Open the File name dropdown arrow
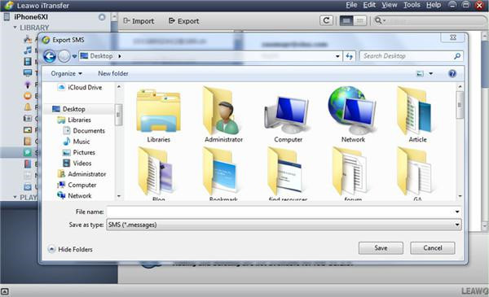The image size is (489, 297). pos(457,212)
